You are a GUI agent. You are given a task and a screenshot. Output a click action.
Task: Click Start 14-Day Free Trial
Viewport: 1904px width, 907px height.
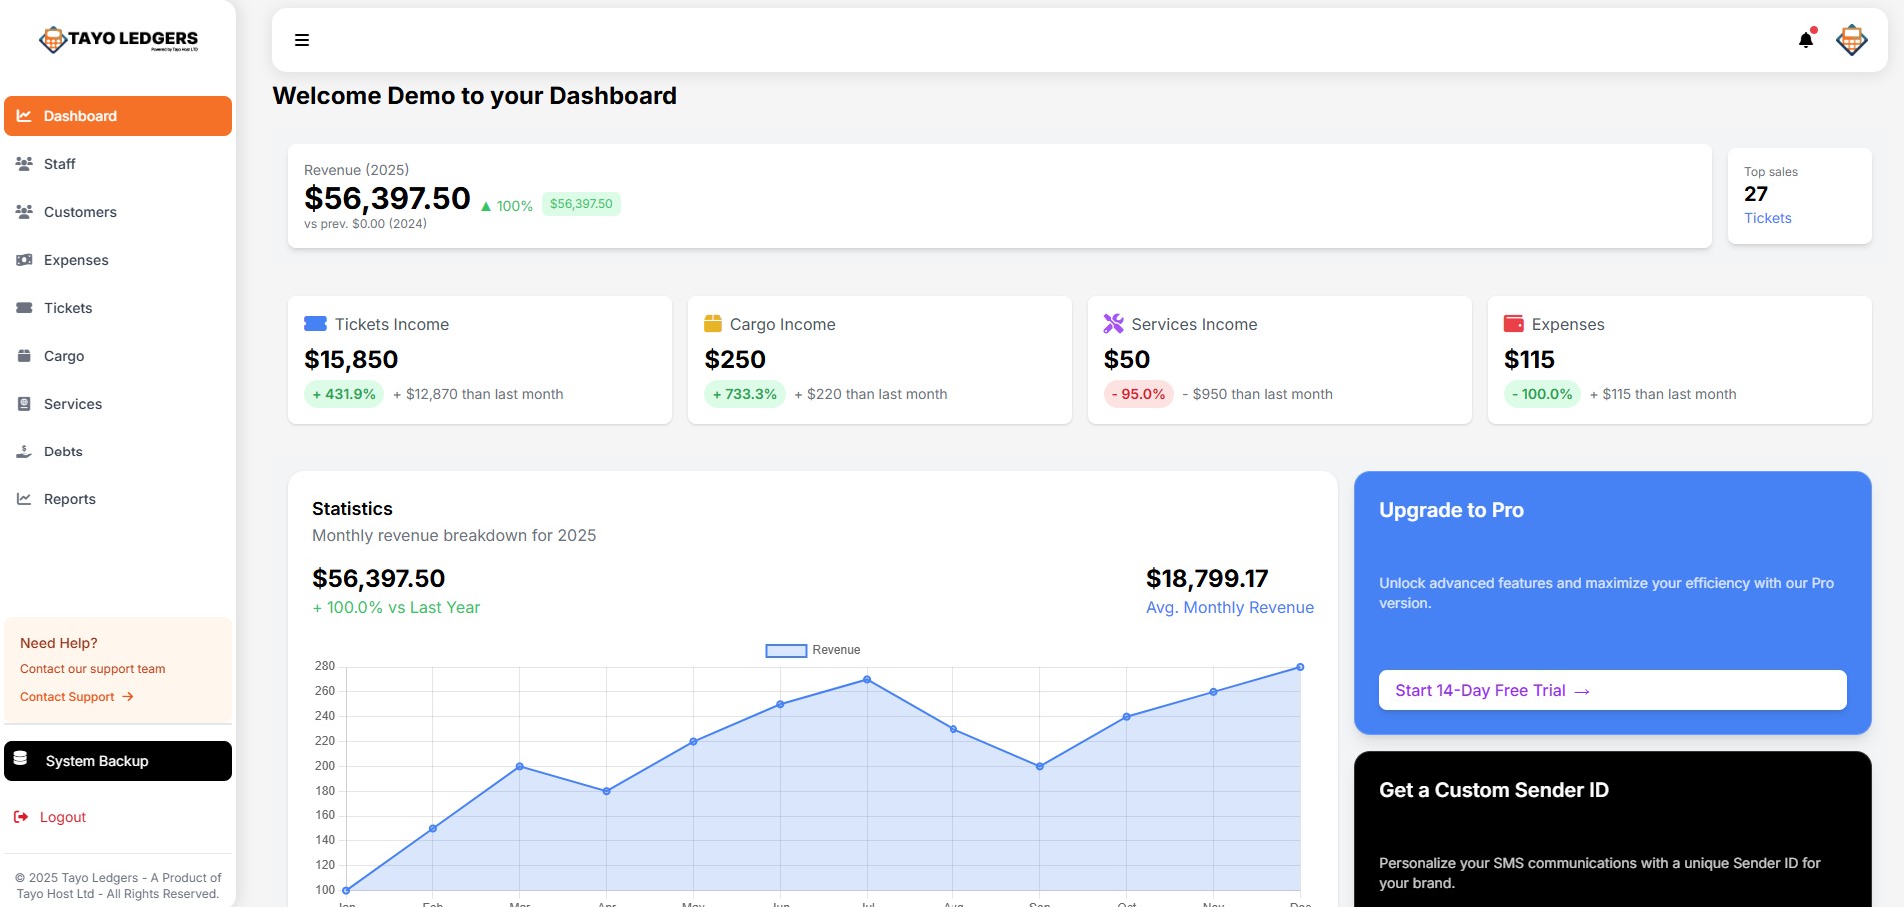1490,690
